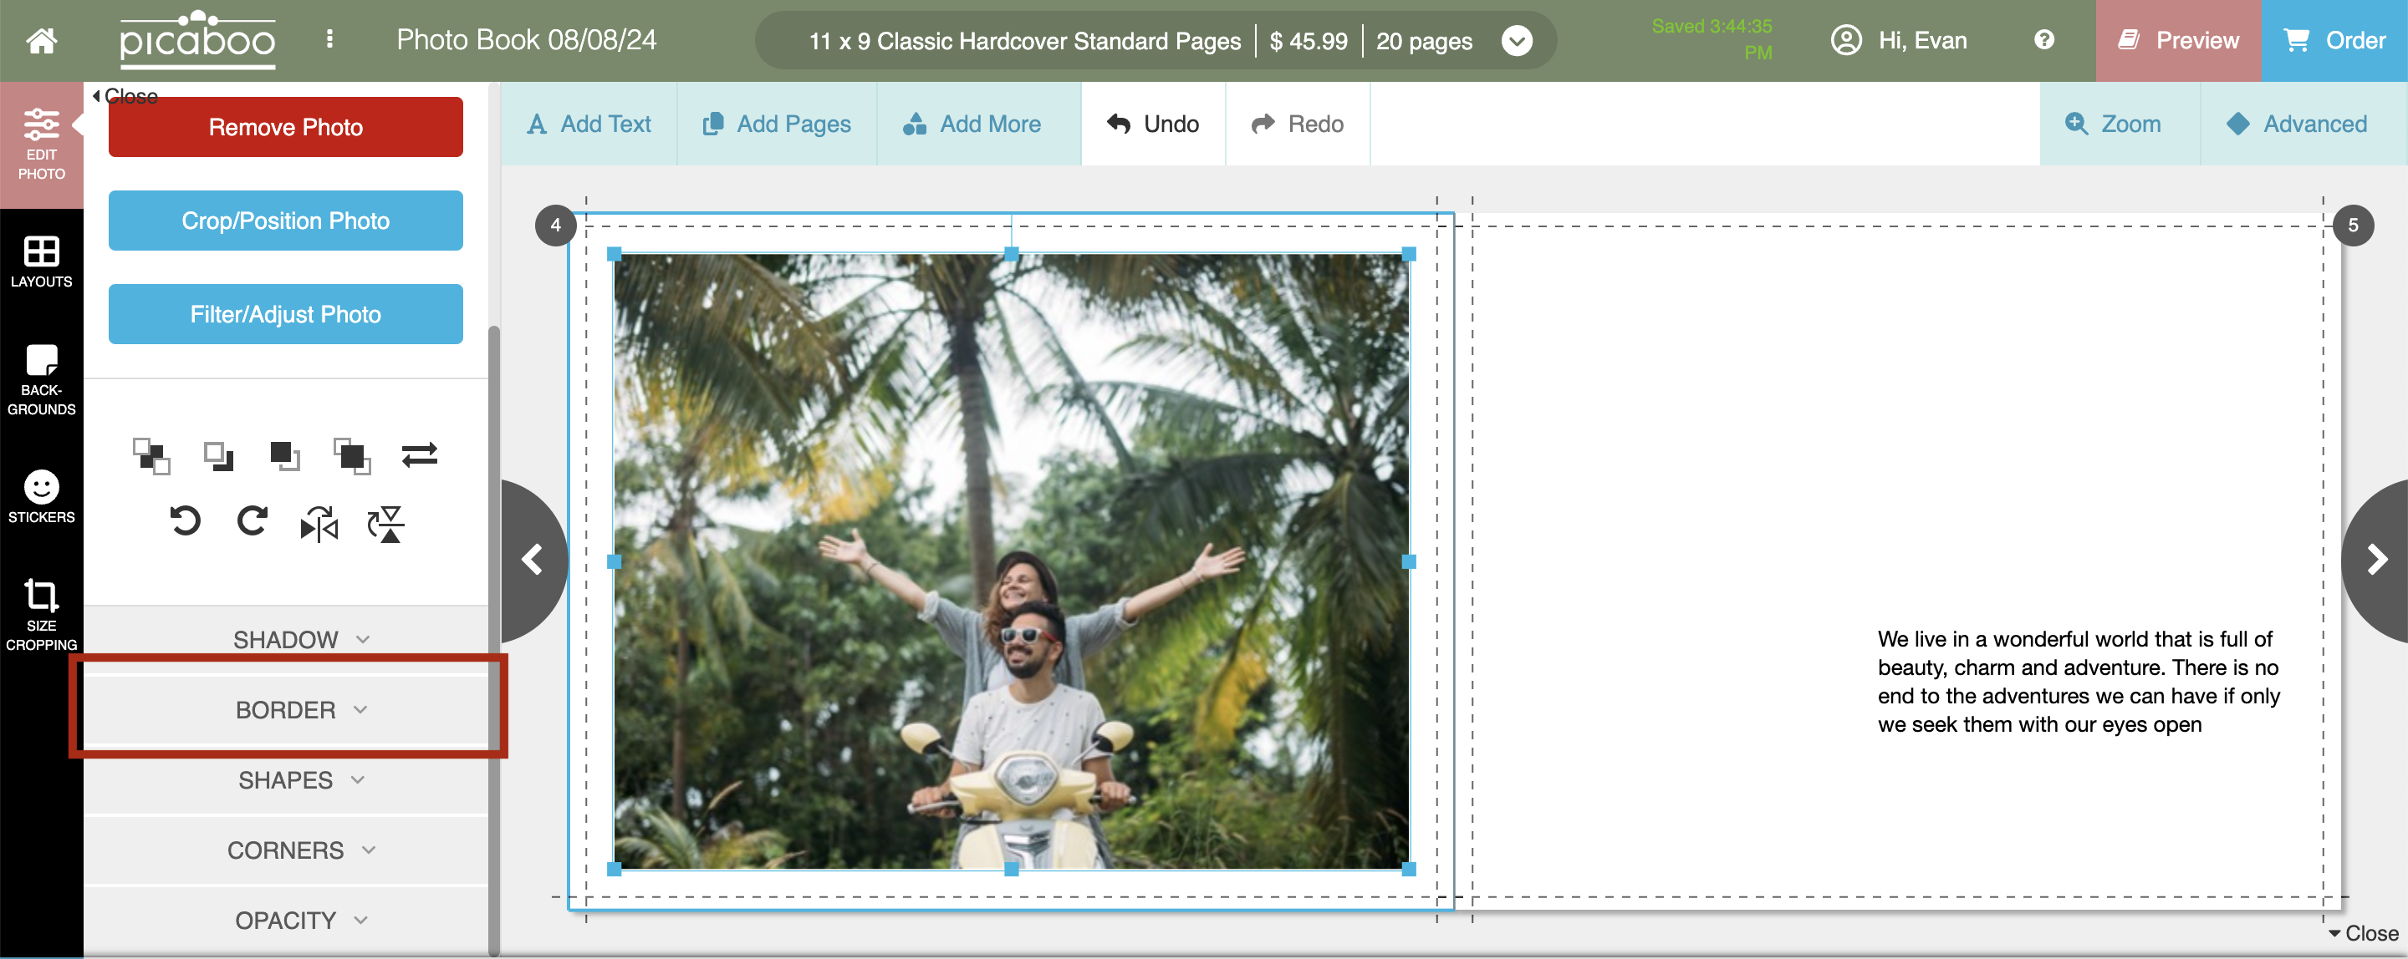Image resolution: width=2408 pixels, height=959 pixels.
Task: Click the $ 45.99 price label
Action: pyautogui.click(x=1309, y=41)
